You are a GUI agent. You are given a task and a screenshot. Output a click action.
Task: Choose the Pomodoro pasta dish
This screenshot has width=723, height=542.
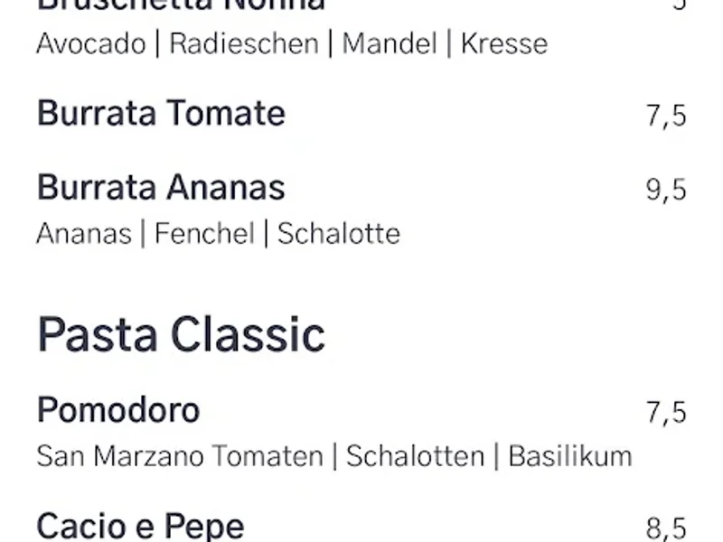coord(118,411)
